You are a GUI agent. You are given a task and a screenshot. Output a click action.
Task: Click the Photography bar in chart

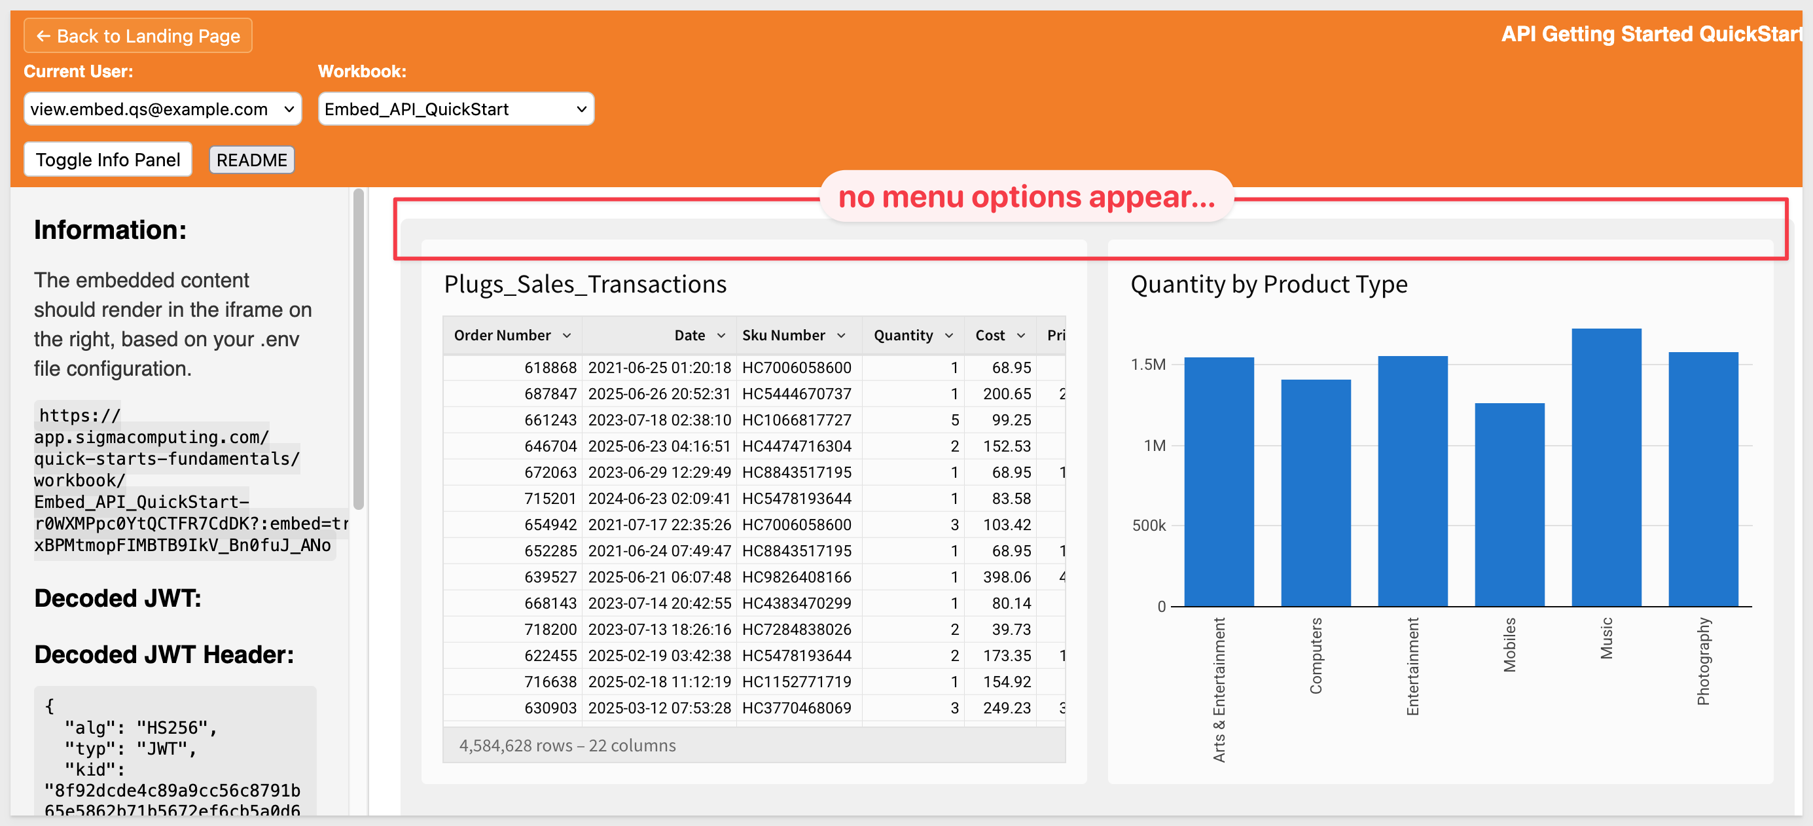coord(1702,478)
